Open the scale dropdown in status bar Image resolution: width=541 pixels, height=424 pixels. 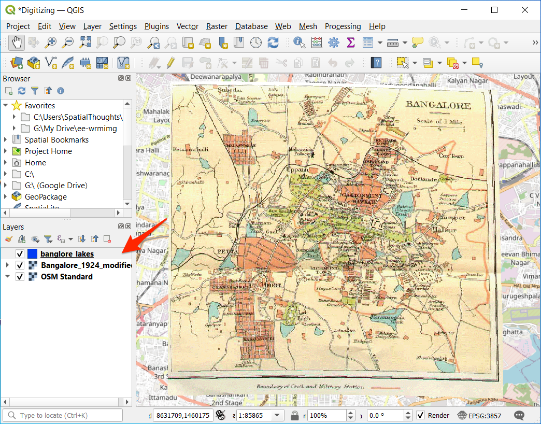coord(277,415)
